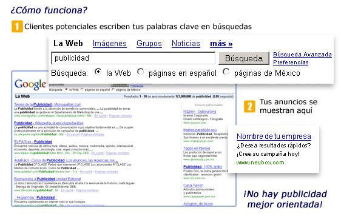Open the Preferencias link
Image resolution: width=341 pixels, height=222 pixels.
[x=291, y=62]
